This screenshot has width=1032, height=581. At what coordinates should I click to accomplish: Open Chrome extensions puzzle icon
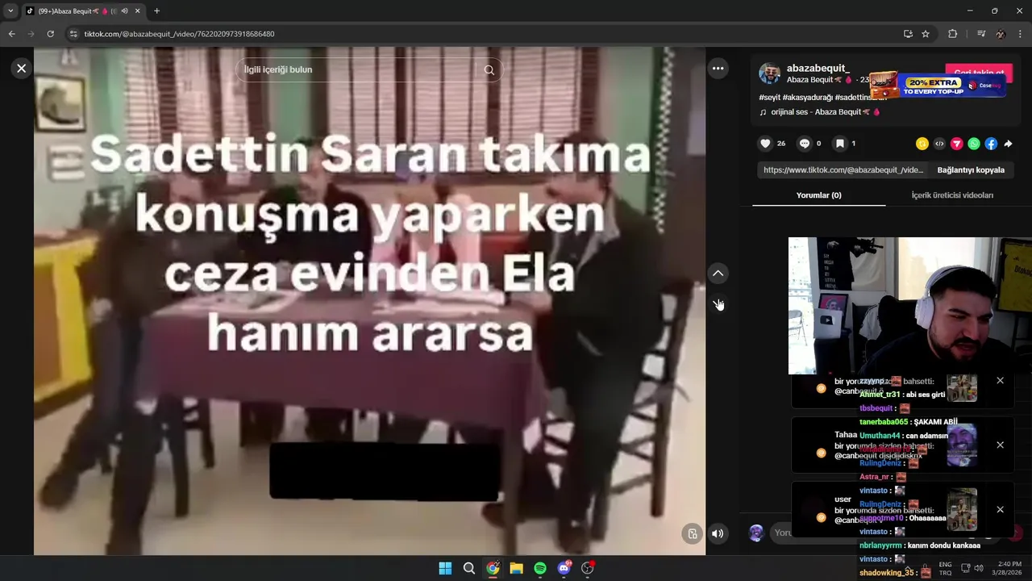point(952,34)
